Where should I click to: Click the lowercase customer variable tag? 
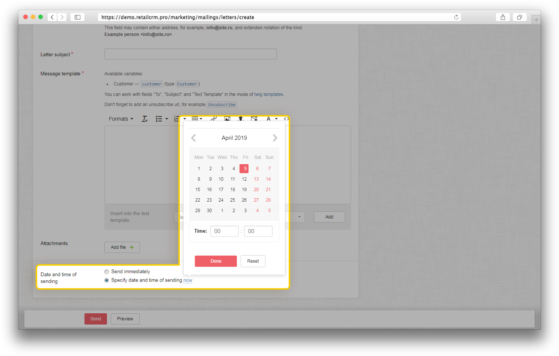pyautogui.click(x=152, y=84)
